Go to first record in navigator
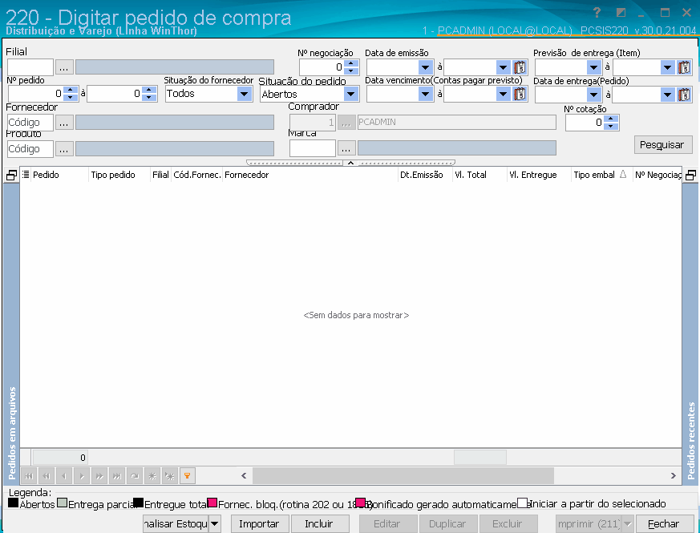Image resolution: width=700 pixels, height=533 pixels. coord(29,476)
